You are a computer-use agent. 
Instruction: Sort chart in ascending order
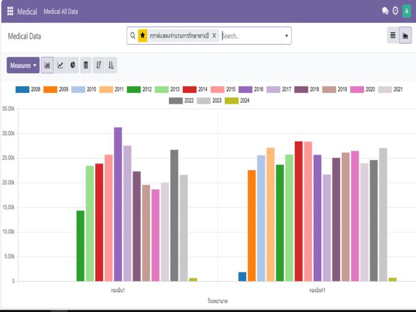pyautogui.click(x=112, y=65)
